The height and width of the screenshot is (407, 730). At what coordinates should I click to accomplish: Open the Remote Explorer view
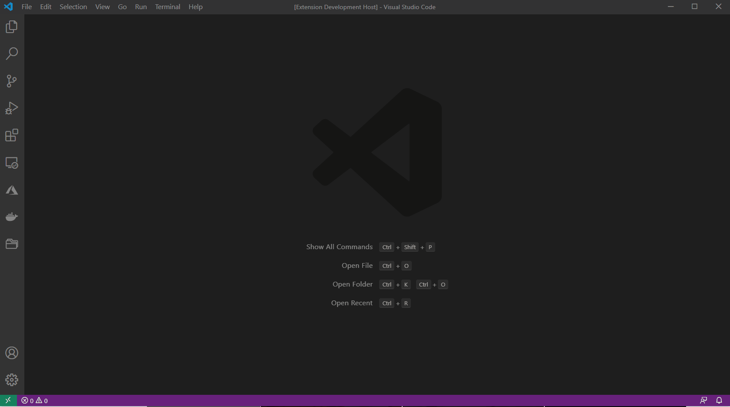pyautogui.click(x=12, y=163)
